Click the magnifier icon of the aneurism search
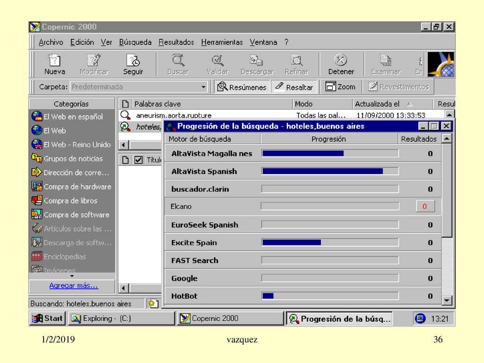Screen dimensions: 484x363 point(125,115)
